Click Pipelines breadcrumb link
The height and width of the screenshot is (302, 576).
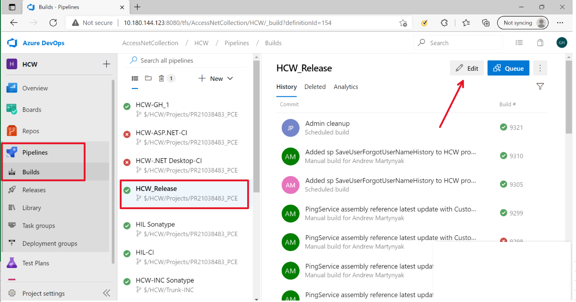(237, 43)
